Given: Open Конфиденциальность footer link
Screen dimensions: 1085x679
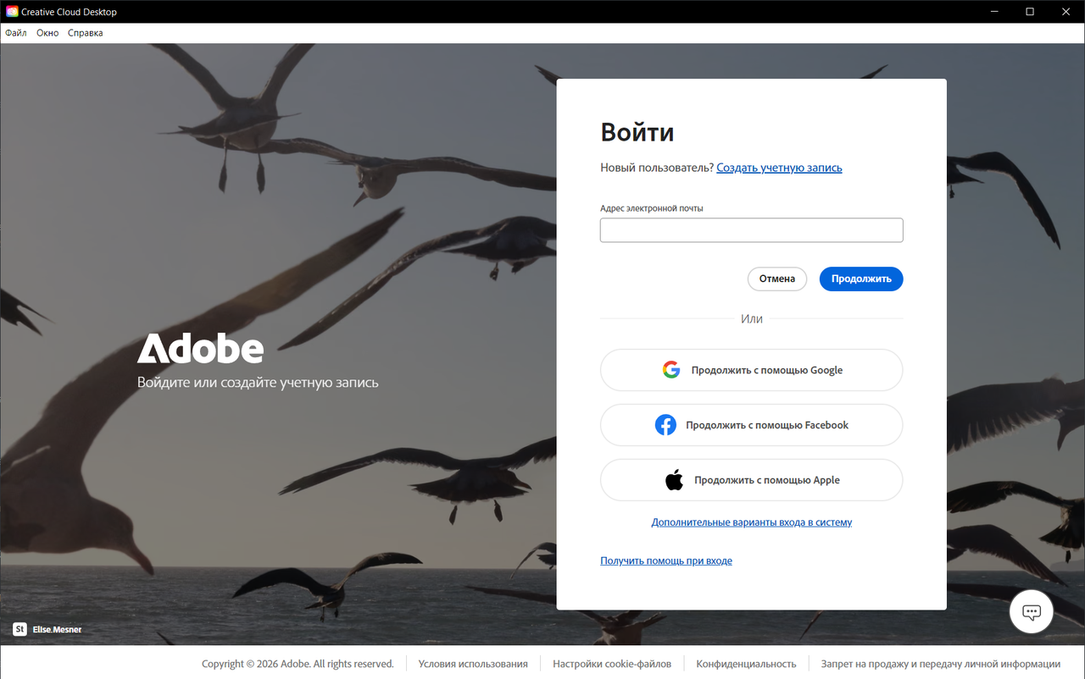Looking at the screenshot, I should tap(746, 664).
